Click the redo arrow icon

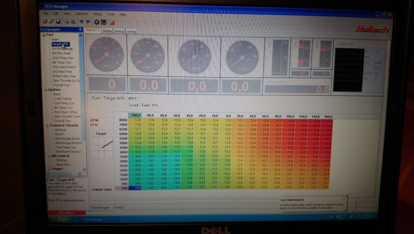tap(88, 22)
